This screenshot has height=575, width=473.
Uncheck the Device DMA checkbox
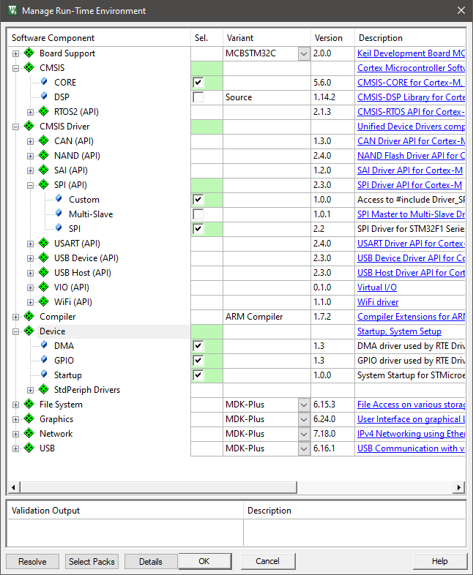198,345
